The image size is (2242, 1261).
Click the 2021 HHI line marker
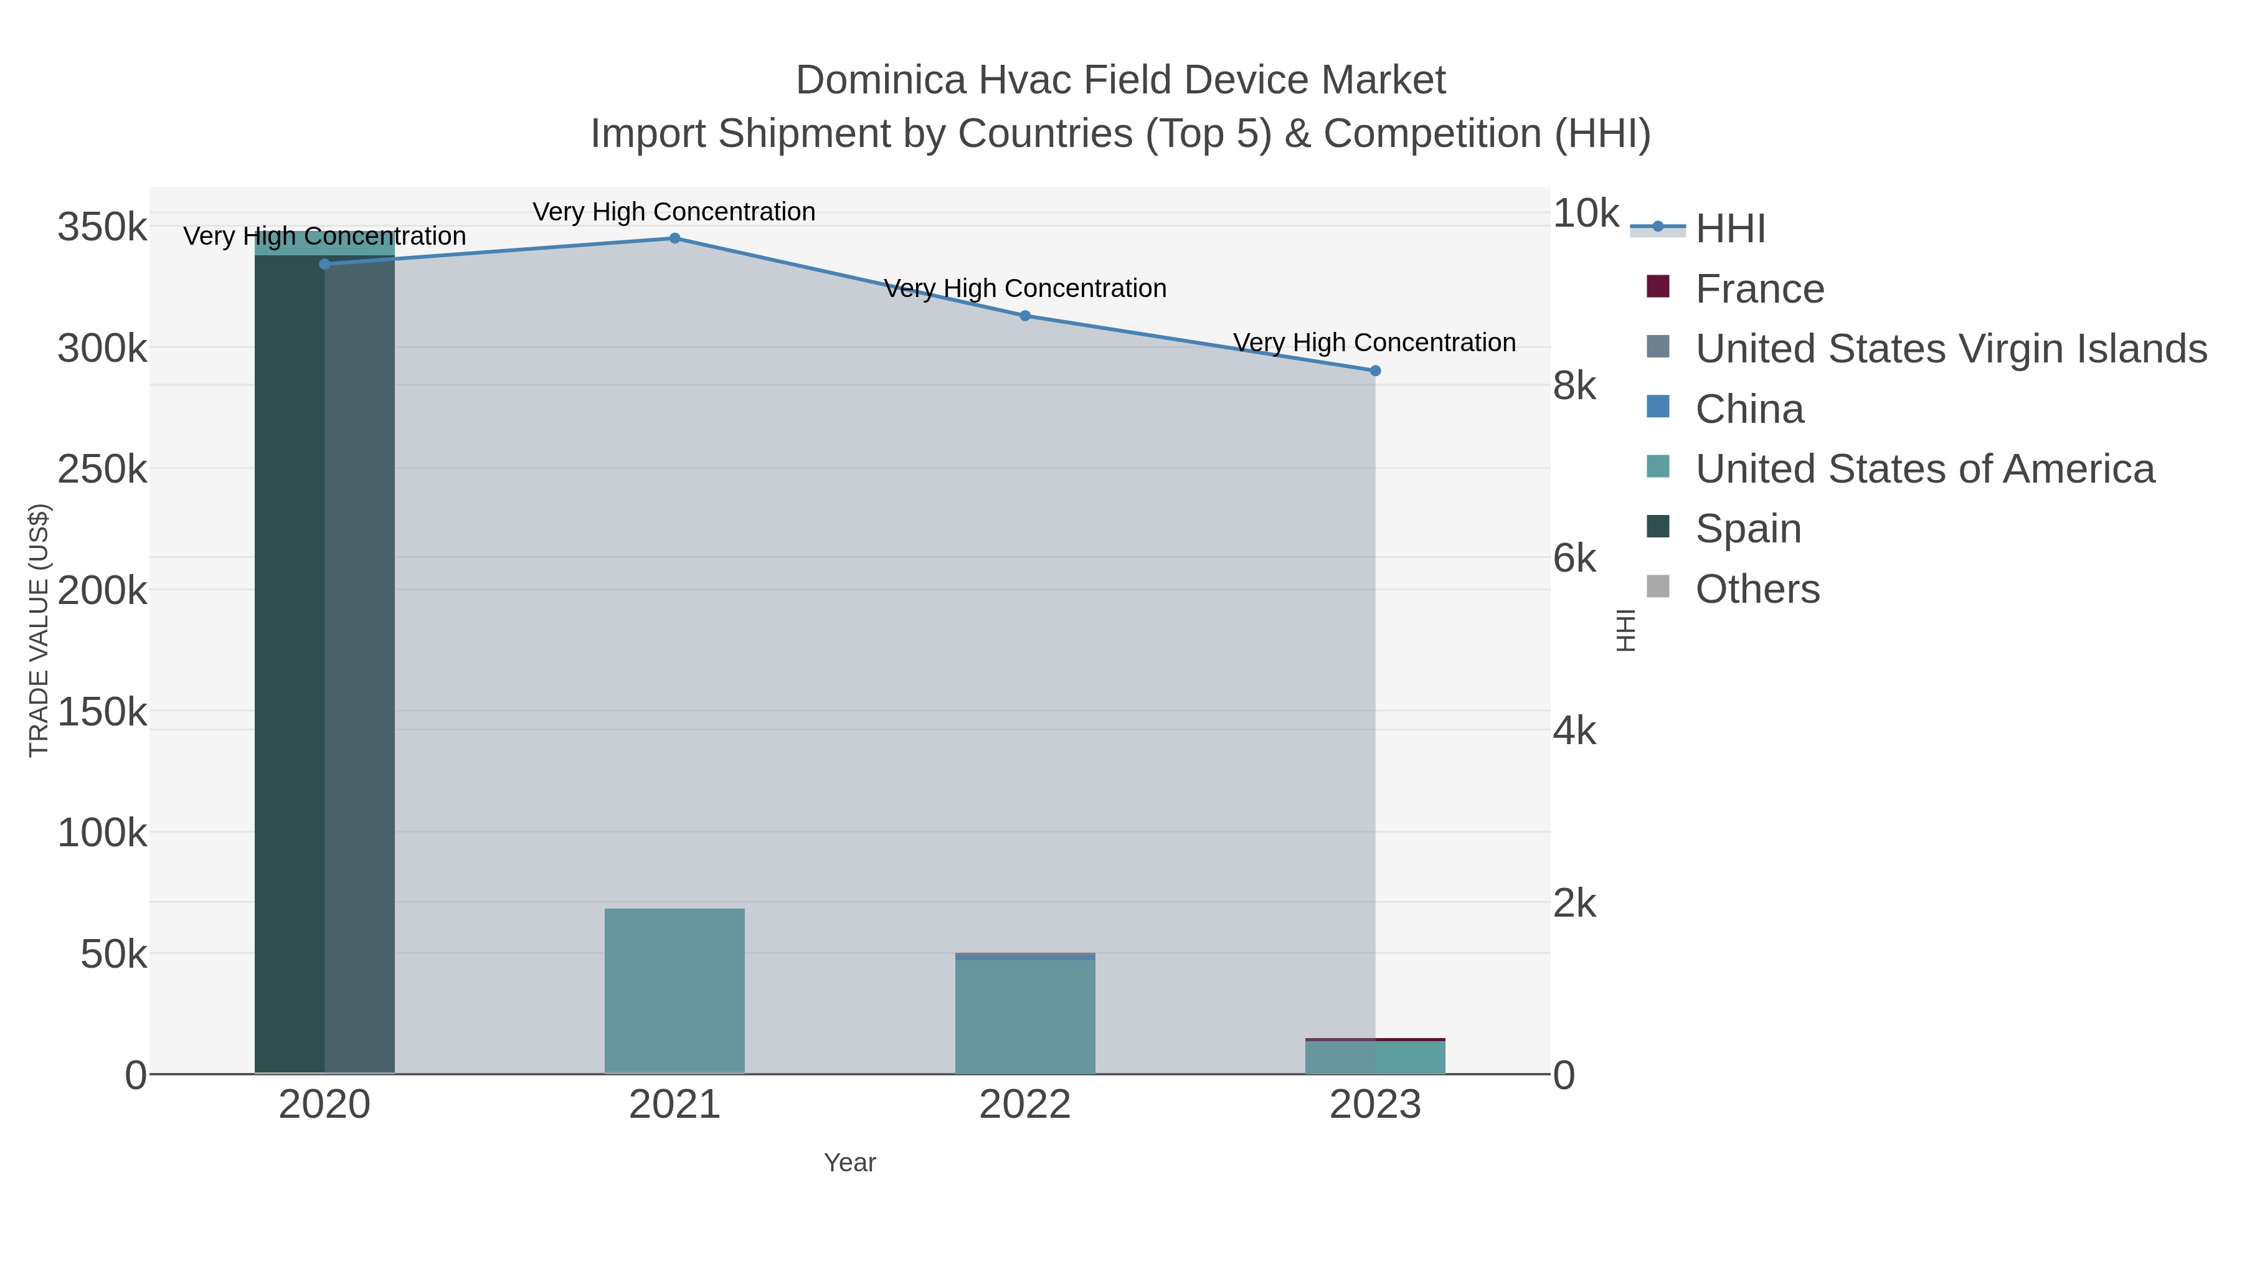tap(674, 238)
